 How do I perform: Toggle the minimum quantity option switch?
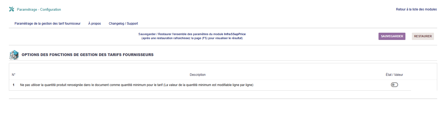[394, 85]
